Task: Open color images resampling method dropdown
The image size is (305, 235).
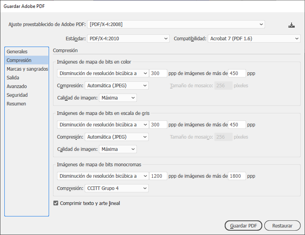Action: pyautogui.click(x=103, y=73)
